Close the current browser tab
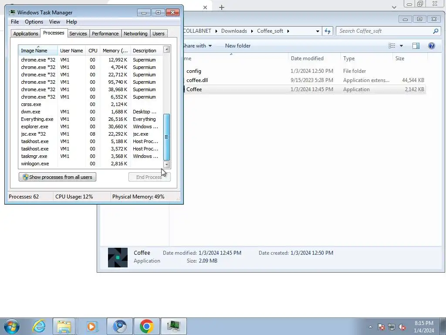The height and width of the screenshot is (335, 446). 205,7
